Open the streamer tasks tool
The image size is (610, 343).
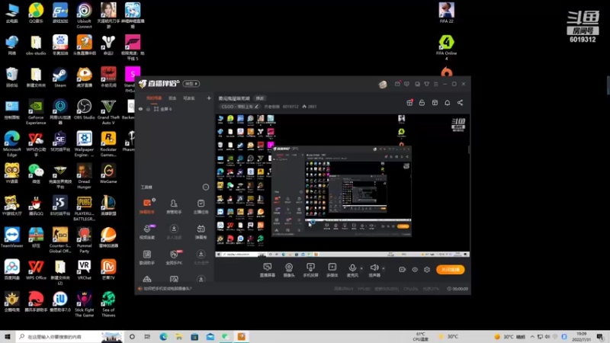pos(201,206)
